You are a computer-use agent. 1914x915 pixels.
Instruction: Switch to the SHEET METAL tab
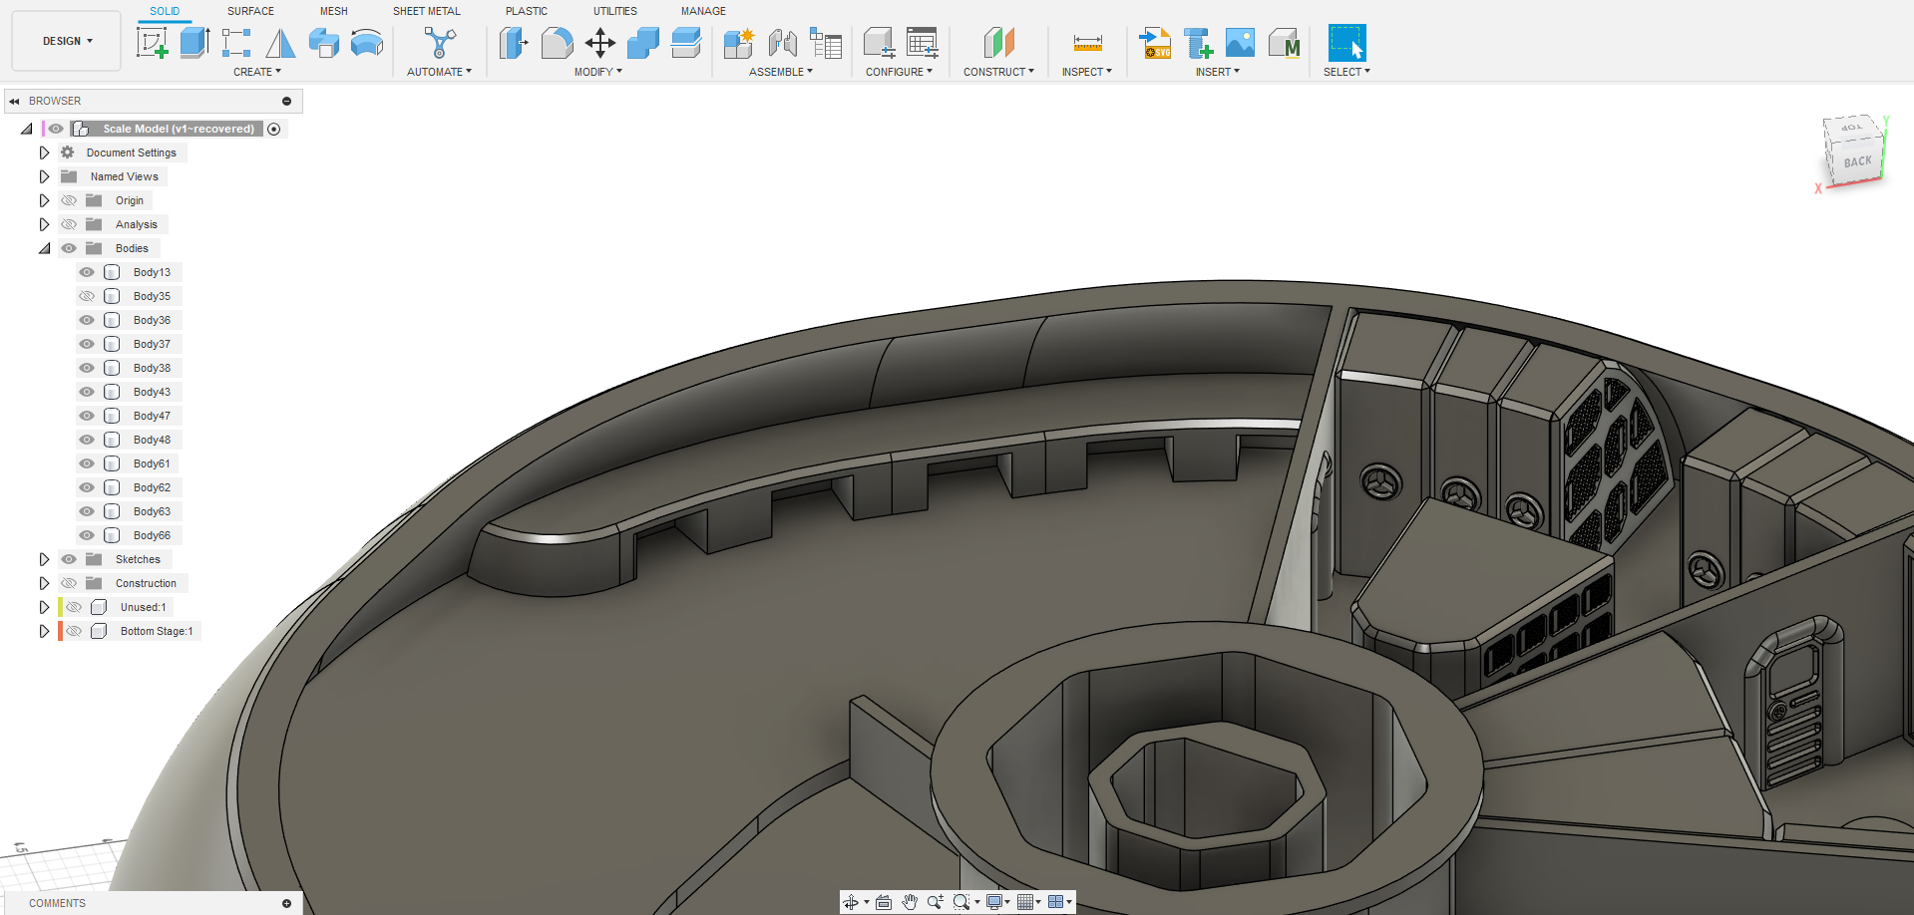pyautogui.click(x=427, y=11)
